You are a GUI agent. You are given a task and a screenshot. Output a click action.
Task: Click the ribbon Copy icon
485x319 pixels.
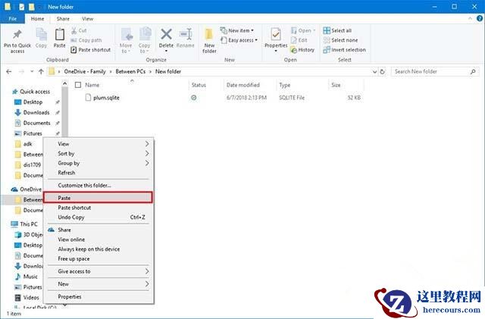tap(41, 34)
